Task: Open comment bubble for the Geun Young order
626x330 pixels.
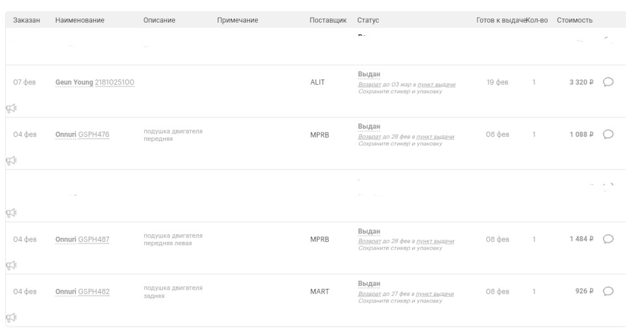Action: click(x=608, y=82)
